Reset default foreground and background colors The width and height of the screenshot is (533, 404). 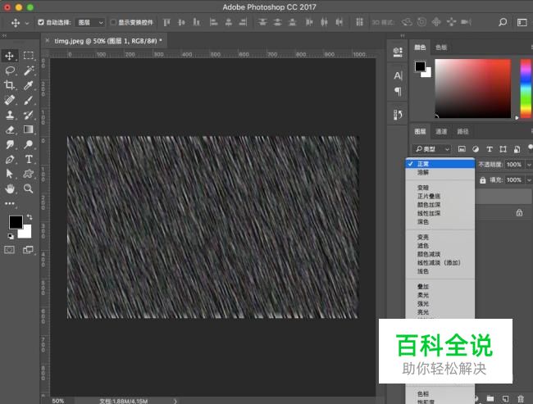(11, 236)
